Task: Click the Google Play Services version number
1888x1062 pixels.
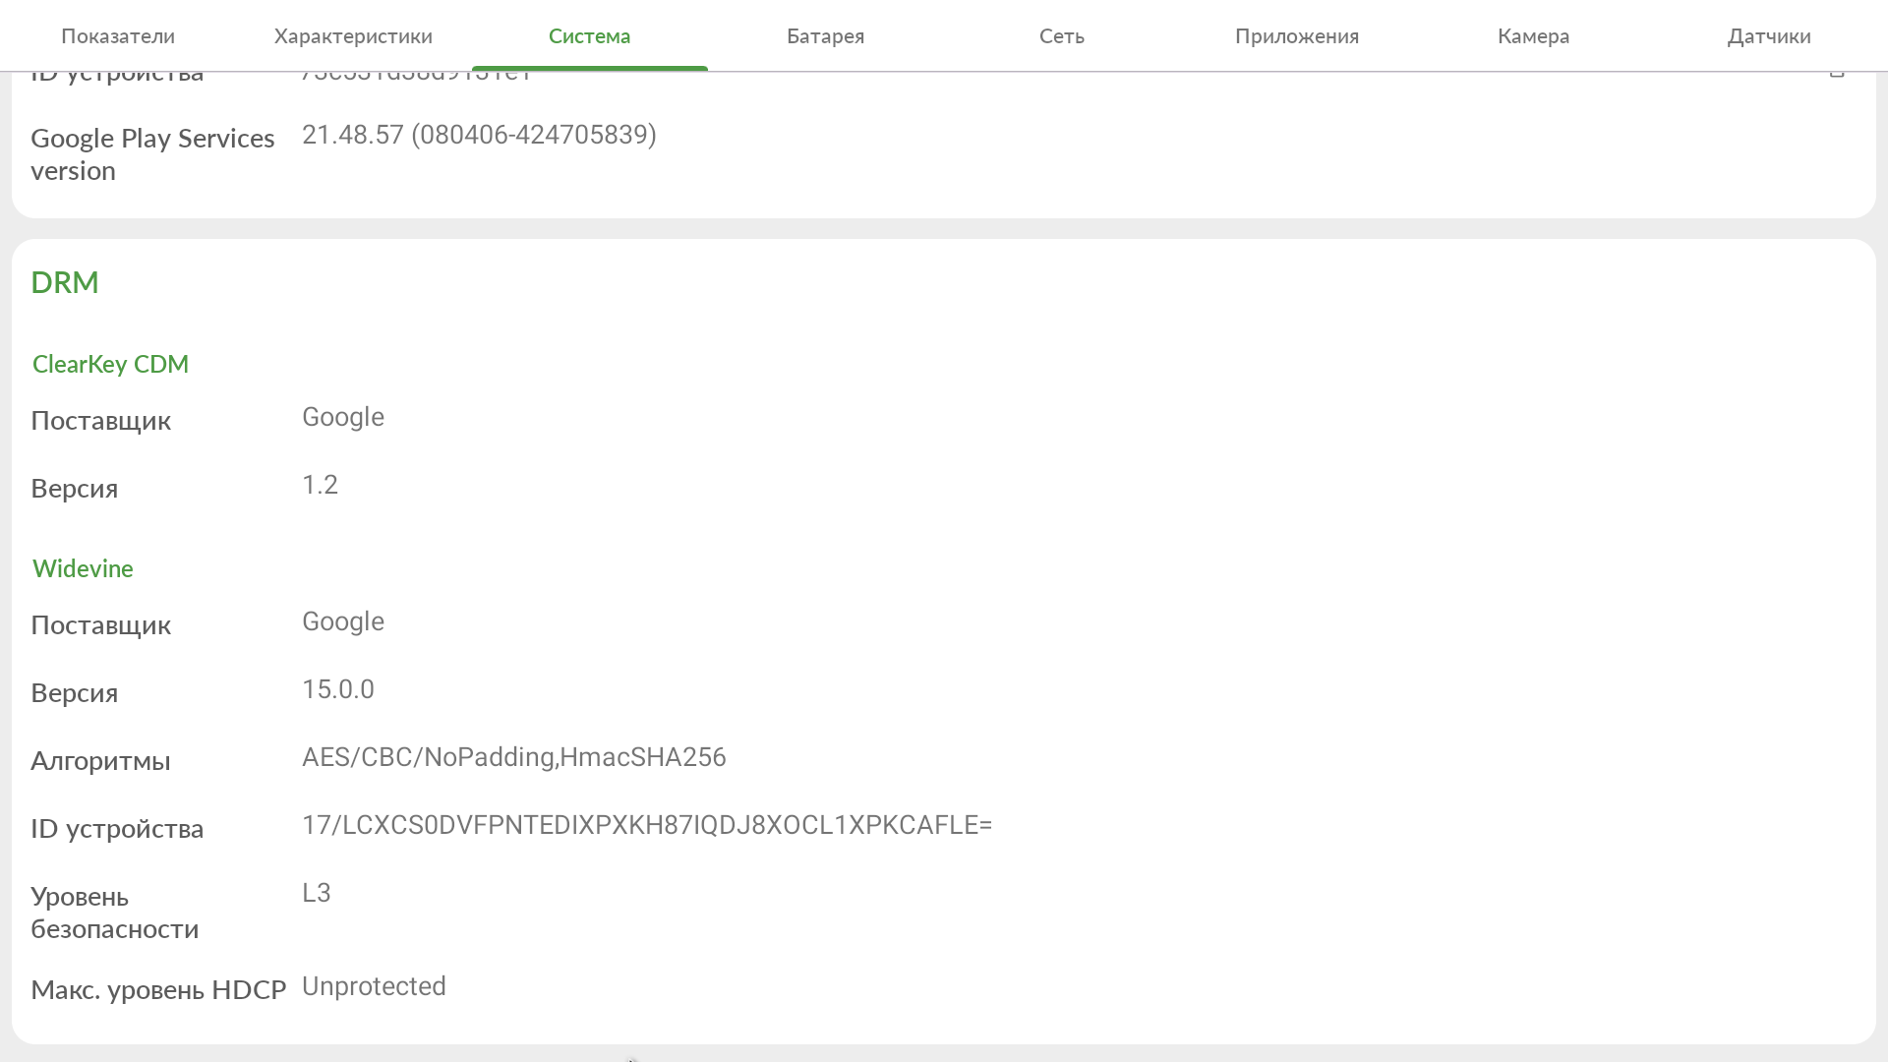Action: [x=479, y=135]
